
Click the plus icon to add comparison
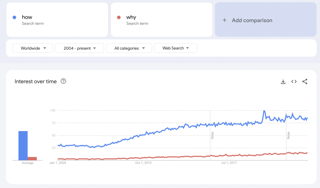coord(224,20)
